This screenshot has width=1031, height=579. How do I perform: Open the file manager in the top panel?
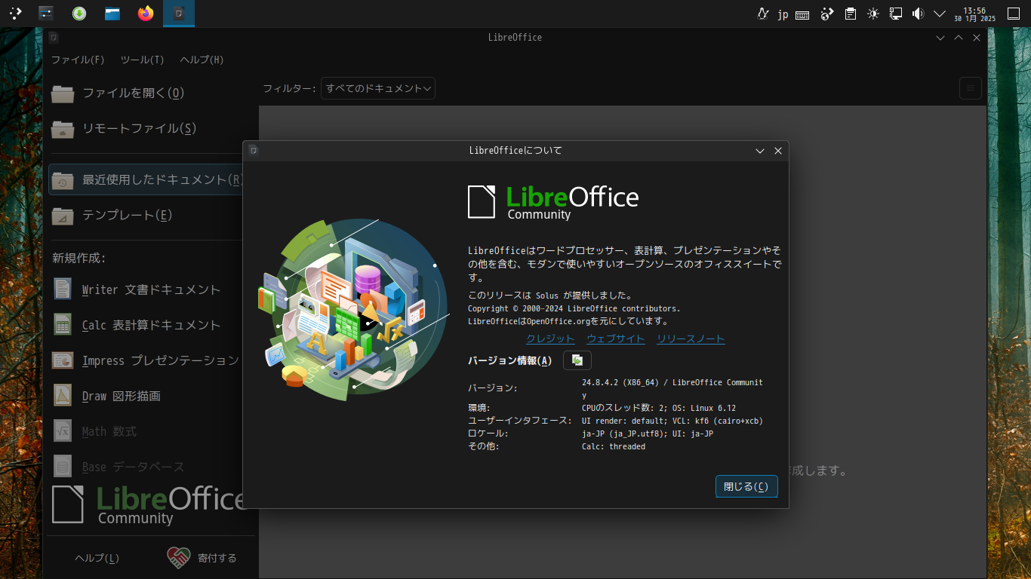point(112,13)
